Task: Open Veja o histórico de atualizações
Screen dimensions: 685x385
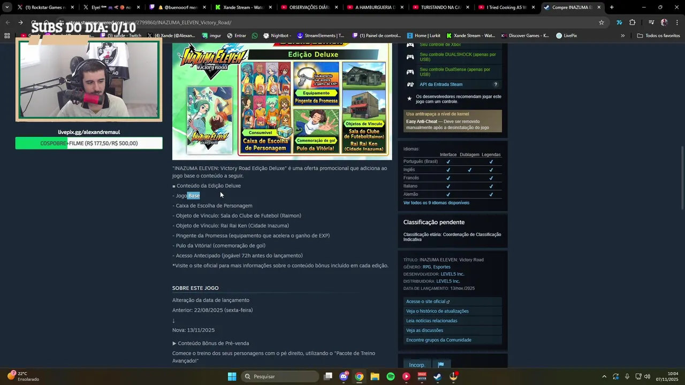Action: (453, 311)
